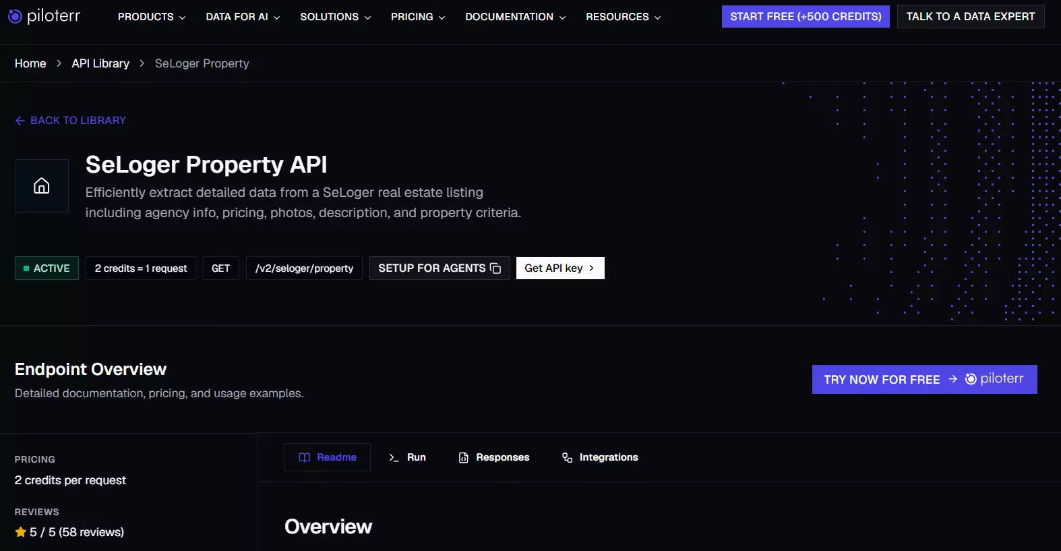Click Back to Library link
The width and height of the screenshot is (1061, 551).
pyautogui.click(x=71, y=120)
